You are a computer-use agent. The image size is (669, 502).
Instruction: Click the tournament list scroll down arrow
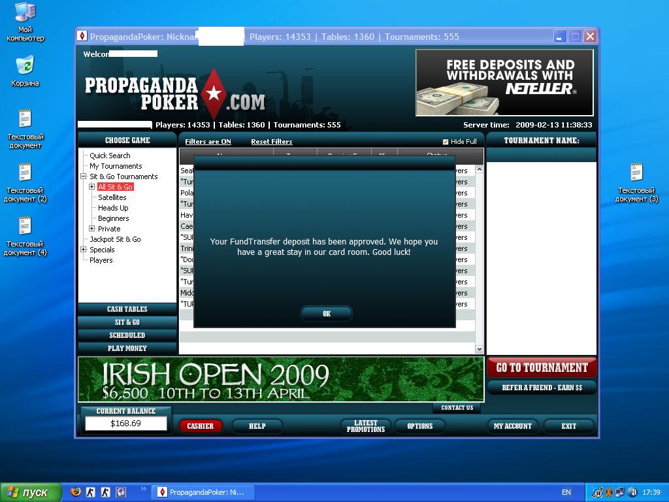tap(479, 349)
